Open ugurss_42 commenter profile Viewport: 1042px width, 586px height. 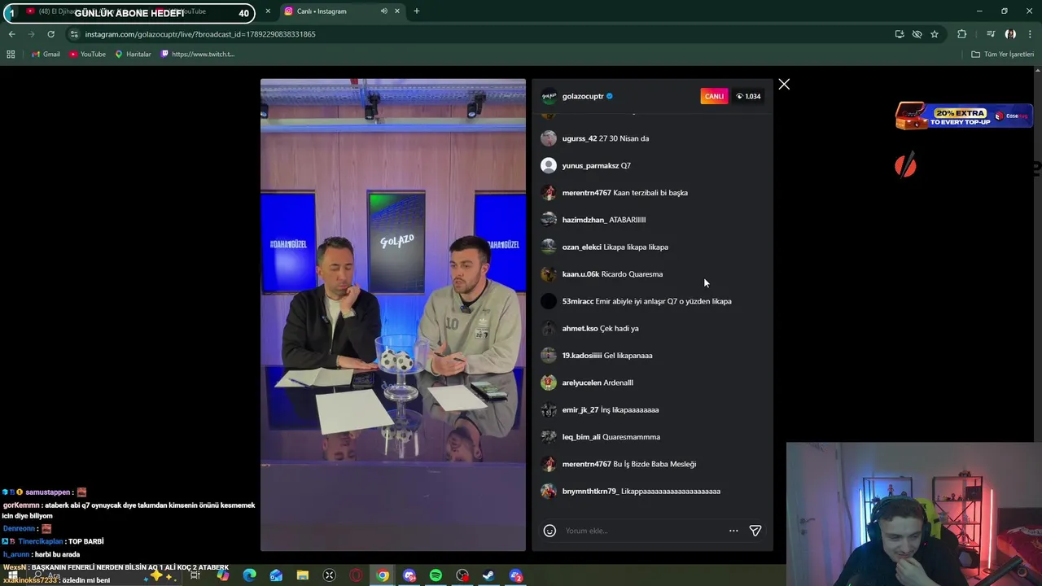579,138
